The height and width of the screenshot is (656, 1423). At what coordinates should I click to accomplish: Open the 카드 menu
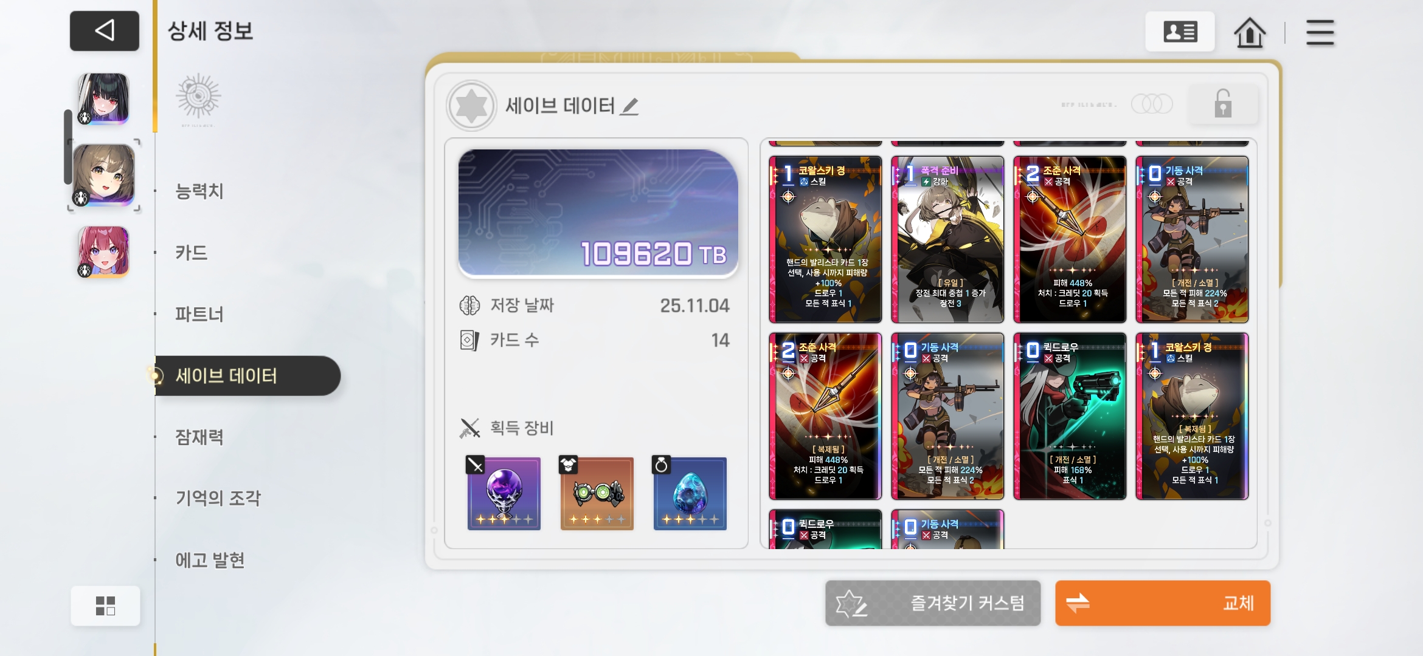click(192, 253)
